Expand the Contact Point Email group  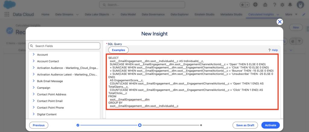pos(34,101)
